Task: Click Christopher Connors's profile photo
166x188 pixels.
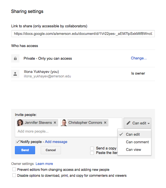Action: point(64,122)
